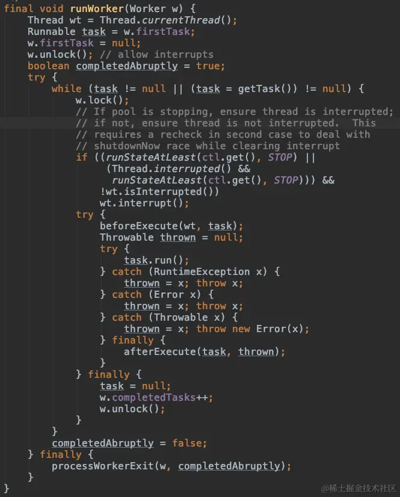Click the wt.interrupt() statement
The height and width of the screenshot is (497, 400).
click(144, 203)
